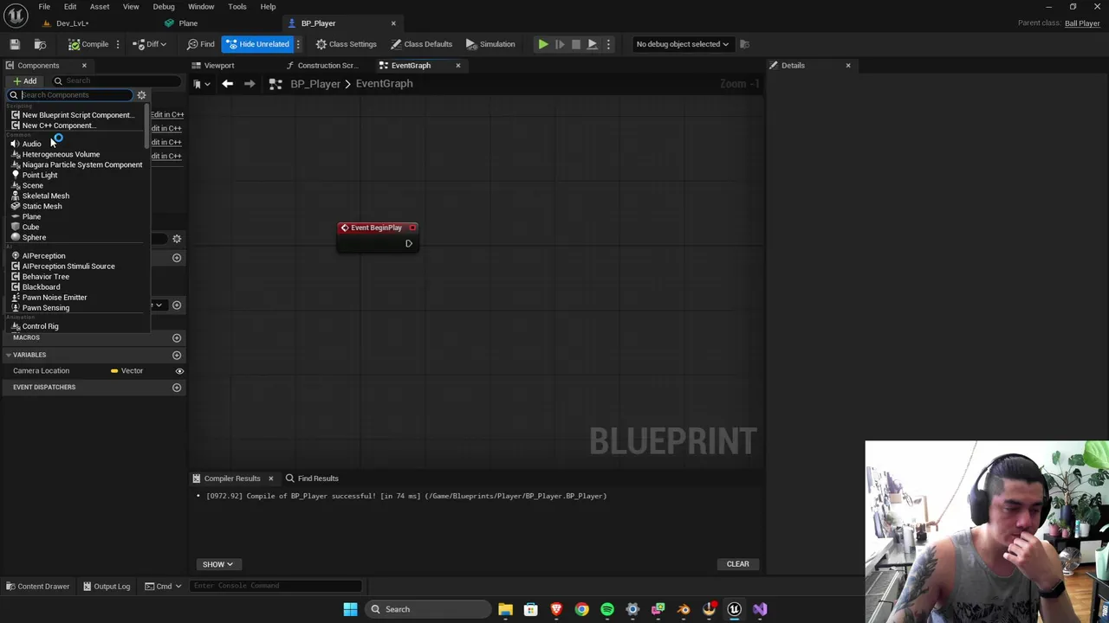Open Class Defaults

tap(421, 44)
